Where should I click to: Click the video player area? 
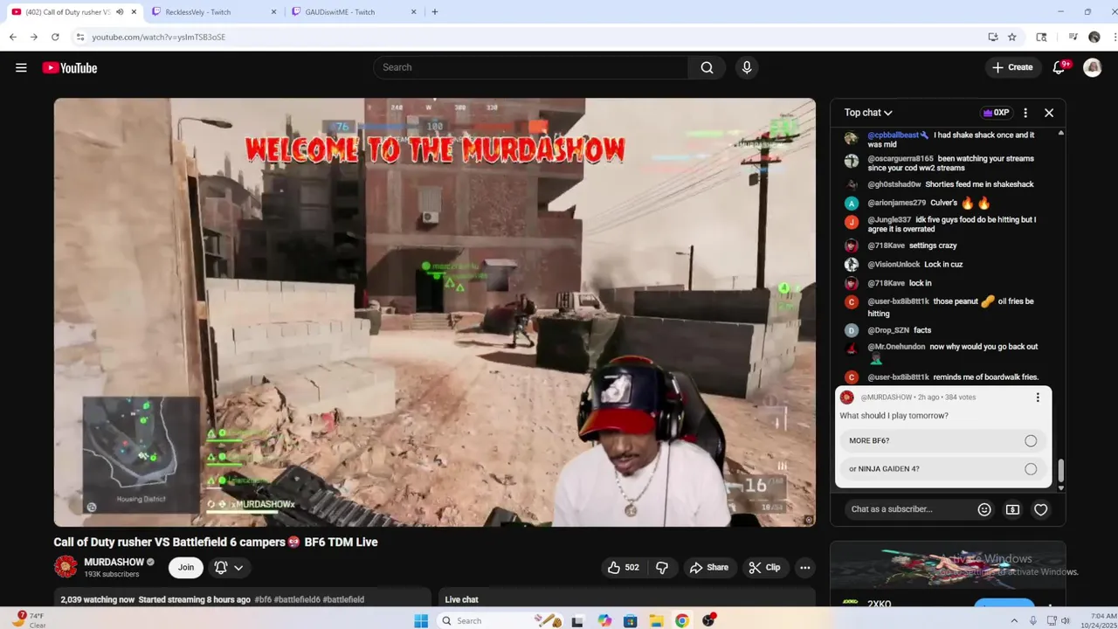(435, 312)
